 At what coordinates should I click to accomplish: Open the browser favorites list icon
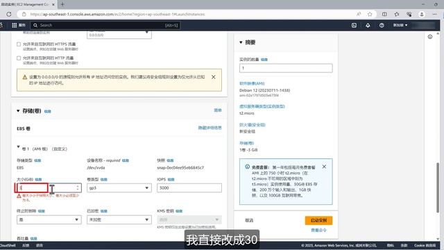[x=397, y=14]
